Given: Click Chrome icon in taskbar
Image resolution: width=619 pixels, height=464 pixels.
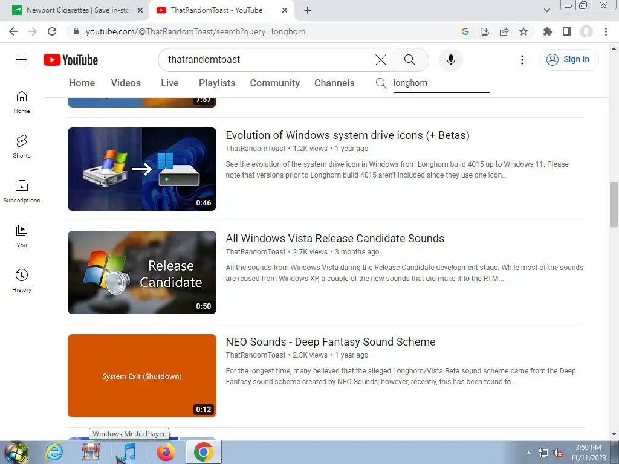Looking at the screenshot, I should pyautogui.click(x=203, y=452).
